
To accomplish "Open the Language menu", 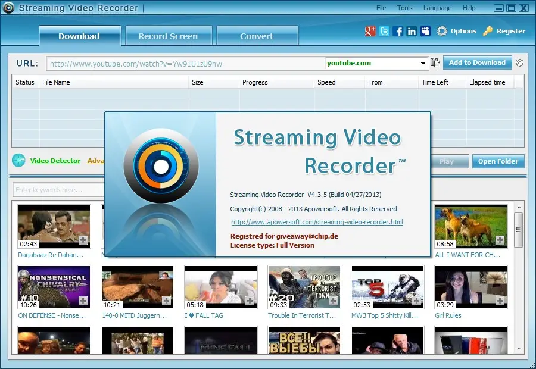I will click(x=437, y=8).
